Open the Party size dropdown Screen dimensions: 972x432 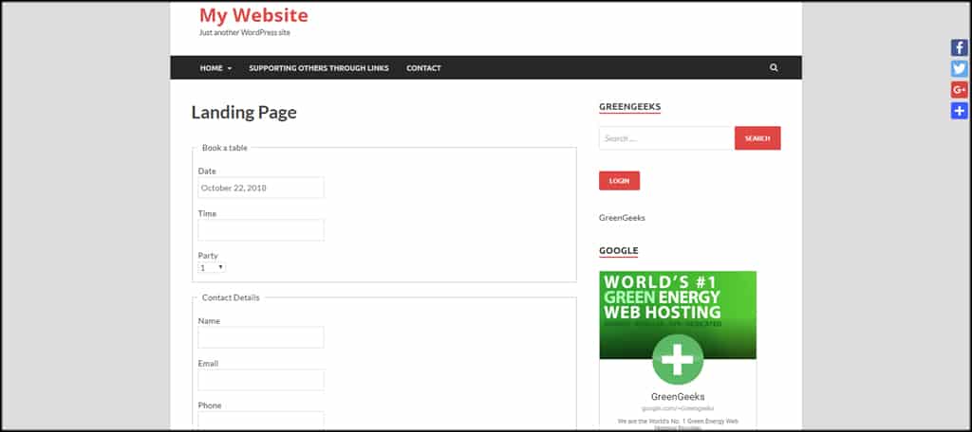point(212,268)
